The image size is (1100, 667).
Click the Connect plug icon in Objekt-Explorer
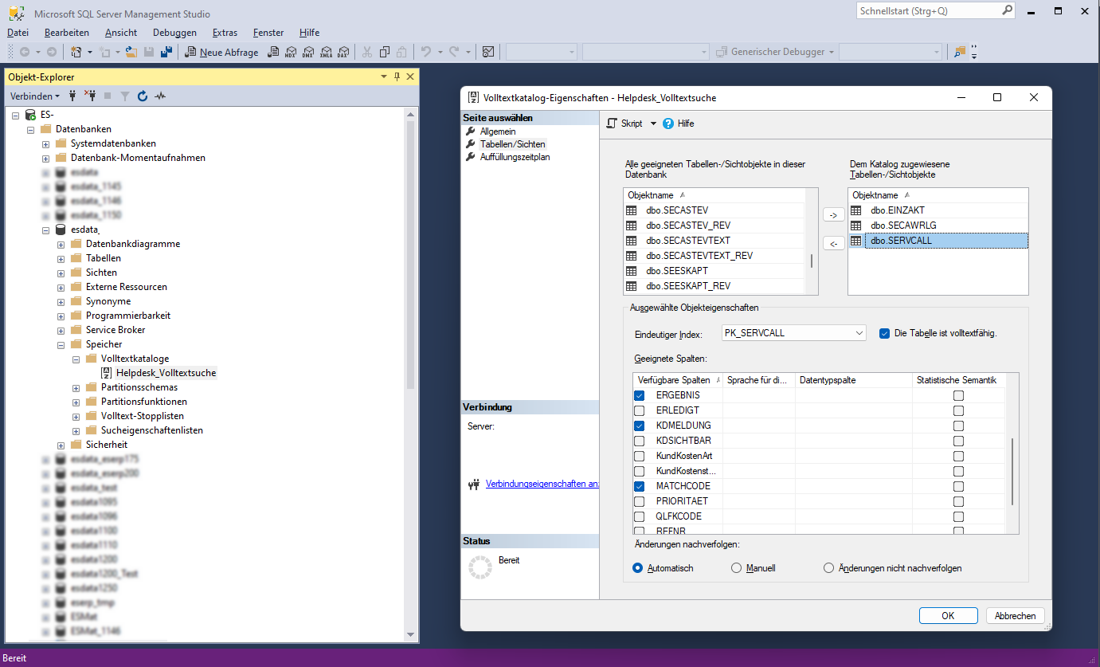click(72, 96)
